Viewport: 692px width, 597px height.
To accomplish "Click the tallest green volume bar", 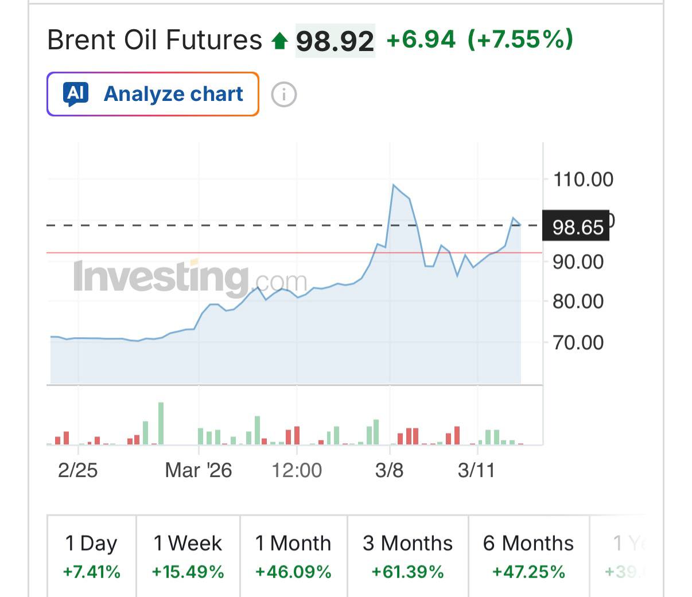I will (161, 423).
